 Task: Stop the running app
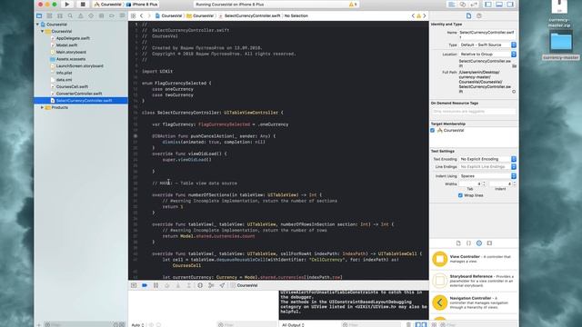pos(83,5)
